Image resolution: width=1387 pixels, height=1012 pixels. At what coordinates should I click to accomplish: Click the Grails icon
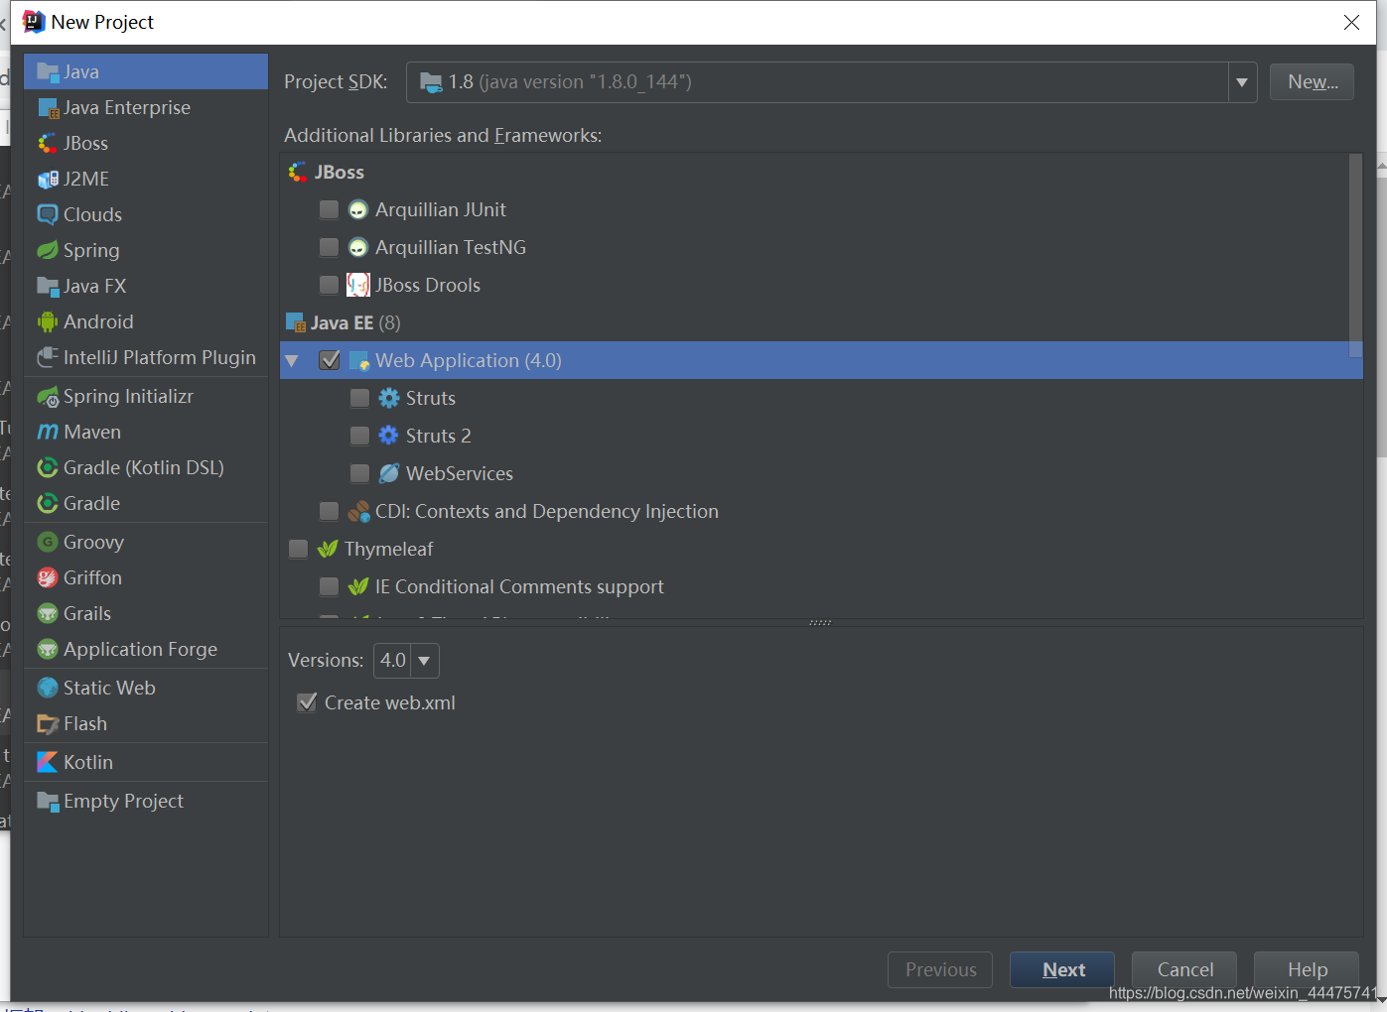(x=48, y=614)
